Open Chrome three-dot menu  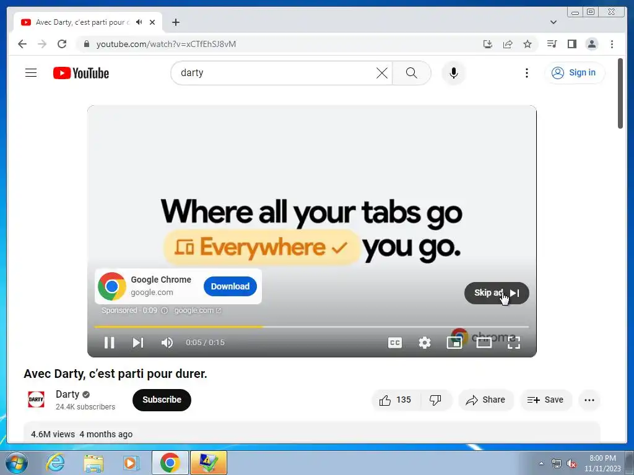click(612, 44)
